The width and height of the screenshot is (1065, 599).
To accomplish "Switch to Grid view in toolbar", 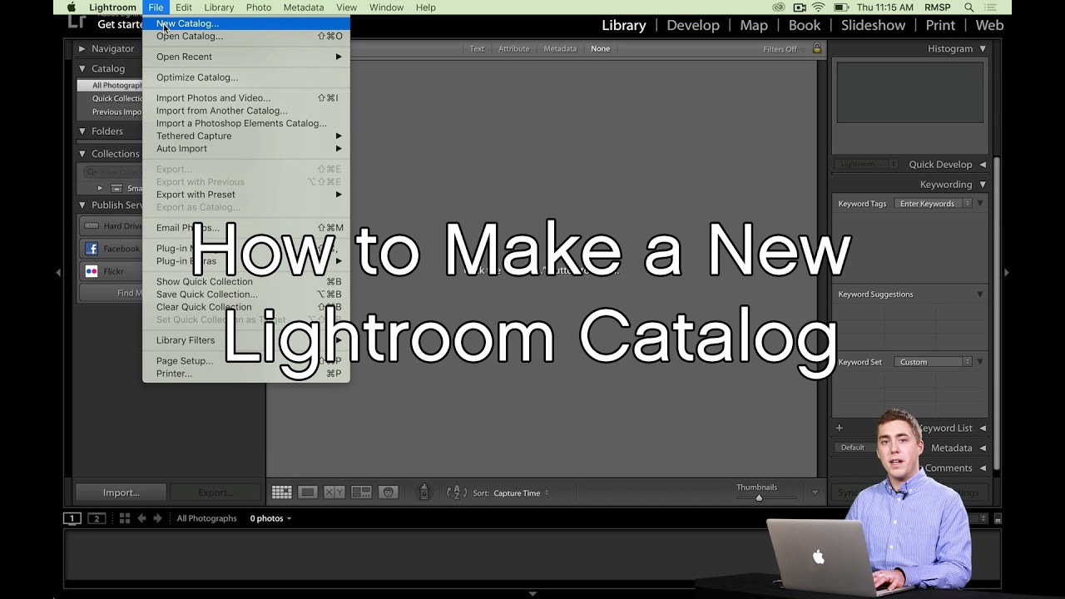I will (x=282, y=493).
